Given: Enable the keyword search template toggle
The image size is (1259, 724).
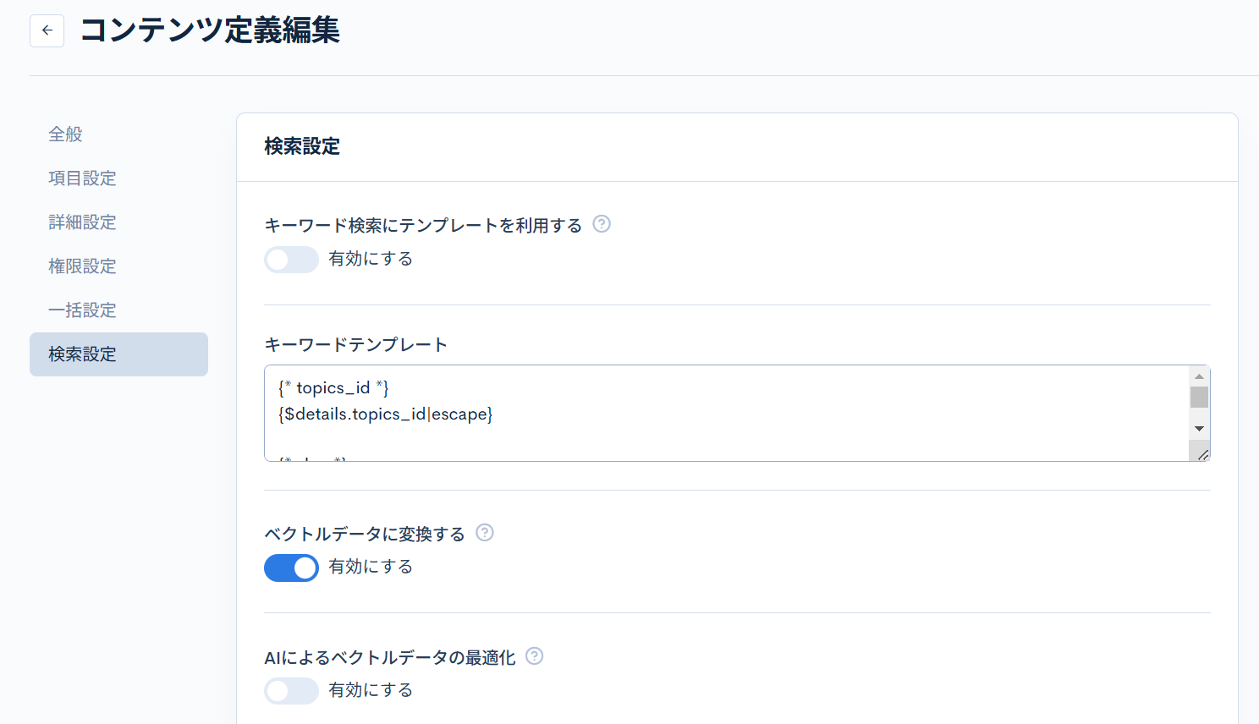Looking at the screenshot, I should (x=291, y=259).
